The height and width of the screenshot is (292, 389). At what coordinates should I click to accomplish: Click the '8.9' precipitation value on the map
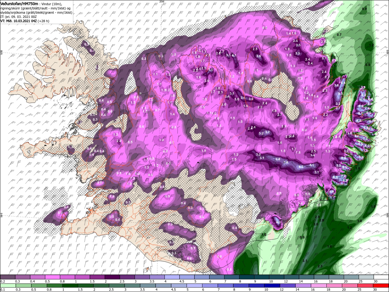tap(345, 180)
